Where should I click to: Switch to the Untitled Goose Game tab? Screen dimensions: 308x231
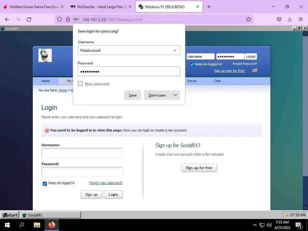34,7
